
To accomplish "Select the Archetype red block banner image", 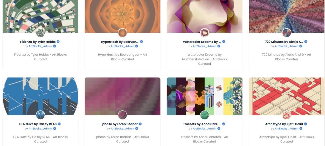I will pyautogui.click(x=287, y=96).
